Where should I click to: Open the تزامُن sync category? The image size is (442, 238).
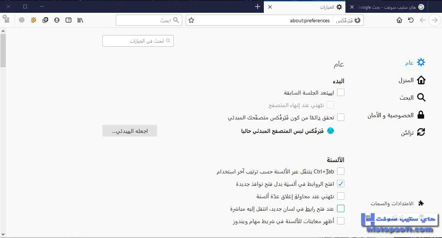pos(413,132)
